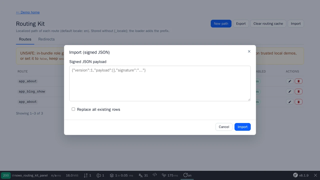
Task: Close the Import dialog with the X icon
Action: 249,51
